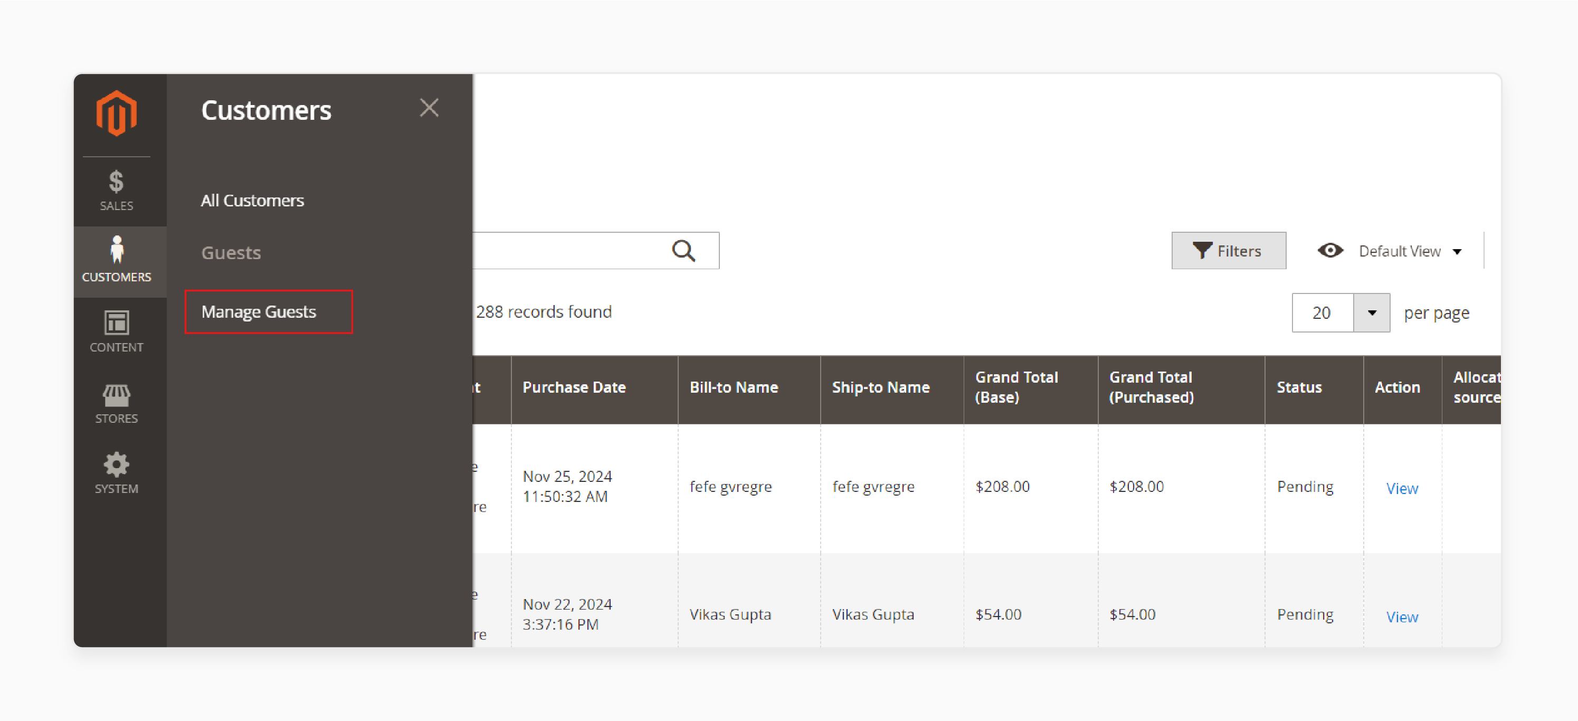
Task: Open the Content sidebar section
Action: (x=117, y=332)
